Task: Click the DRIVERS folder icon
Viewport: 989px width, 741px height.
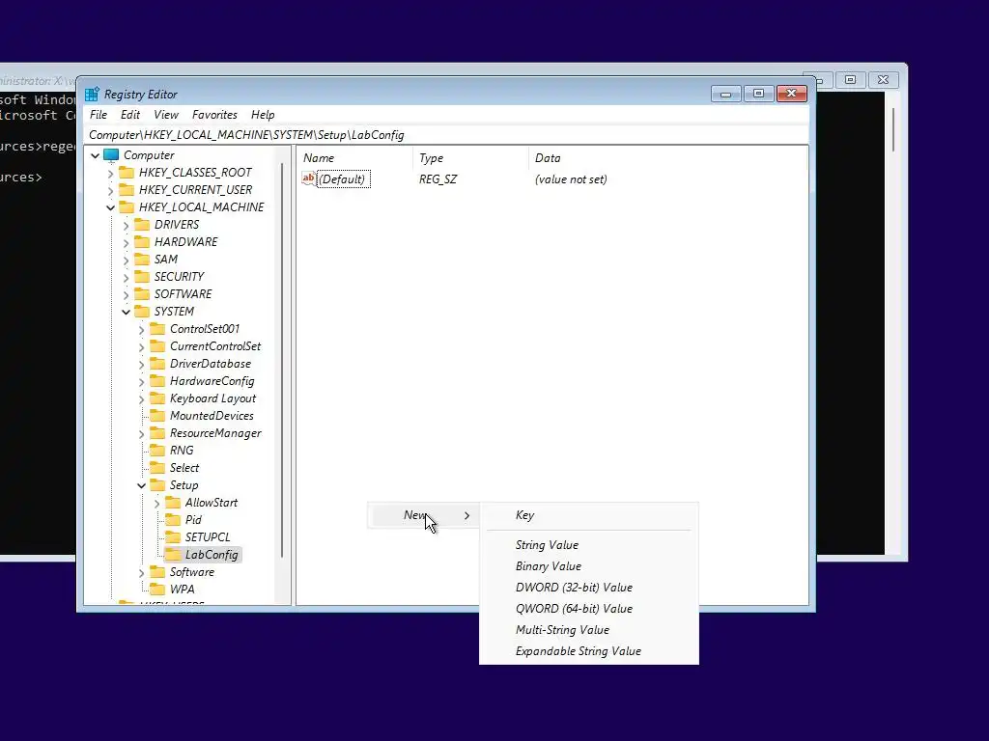Action: click(x=142, y=225)
